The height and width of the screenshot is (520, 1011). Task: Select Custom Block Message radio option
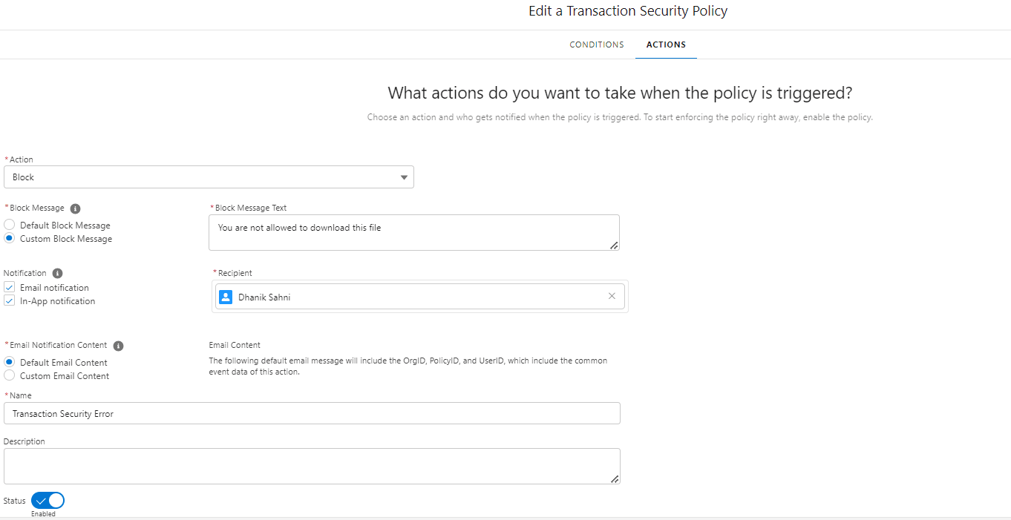10,239
